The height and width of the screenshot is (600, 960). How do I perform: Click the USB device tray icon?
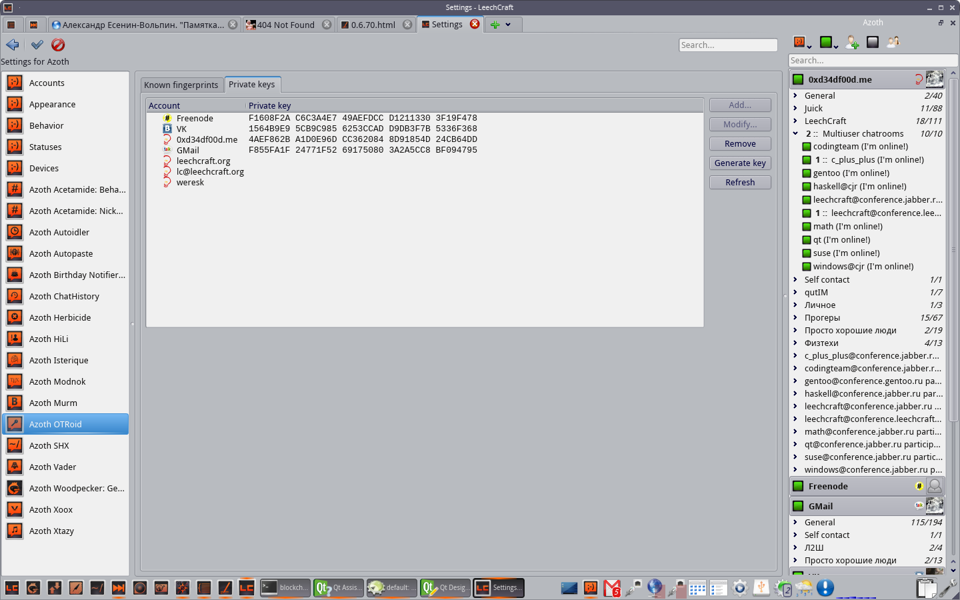point(761,588)
